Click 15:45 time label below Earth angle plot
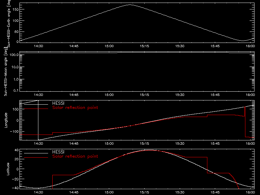The image size is (260, 195). (215, 46)
